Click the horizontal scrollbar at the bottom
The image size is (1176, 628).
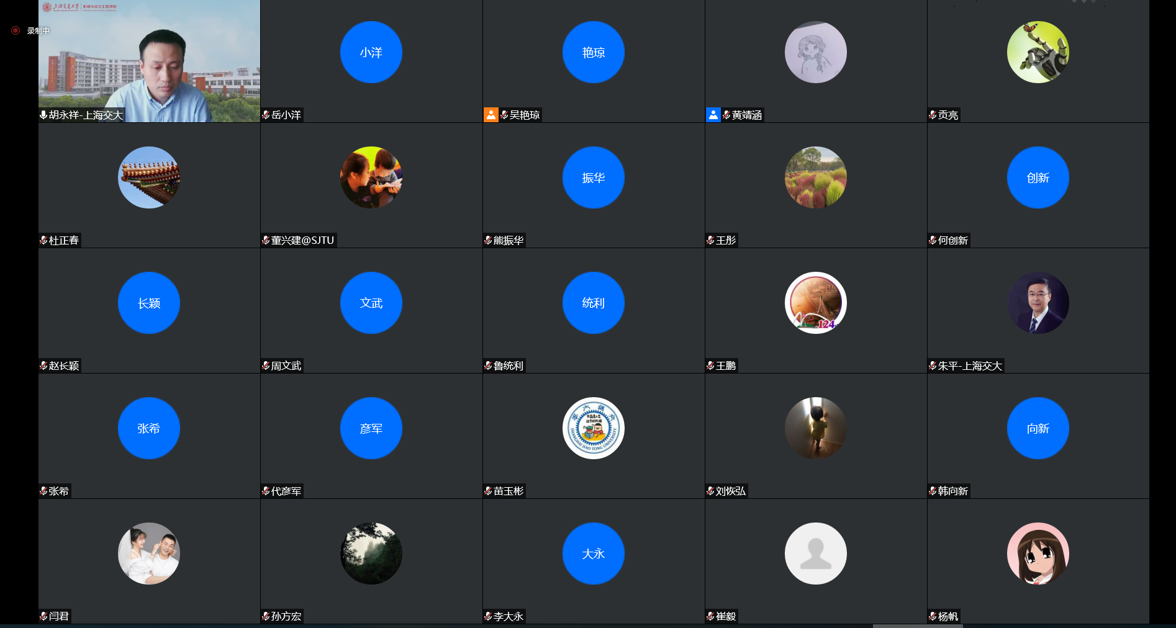tap(917, 626)
